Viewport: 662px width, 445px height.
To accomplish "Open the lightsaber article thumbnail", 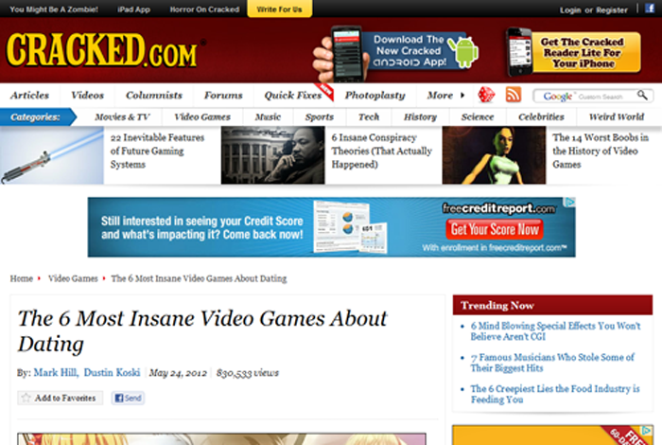I will click(x=52, y=155).
